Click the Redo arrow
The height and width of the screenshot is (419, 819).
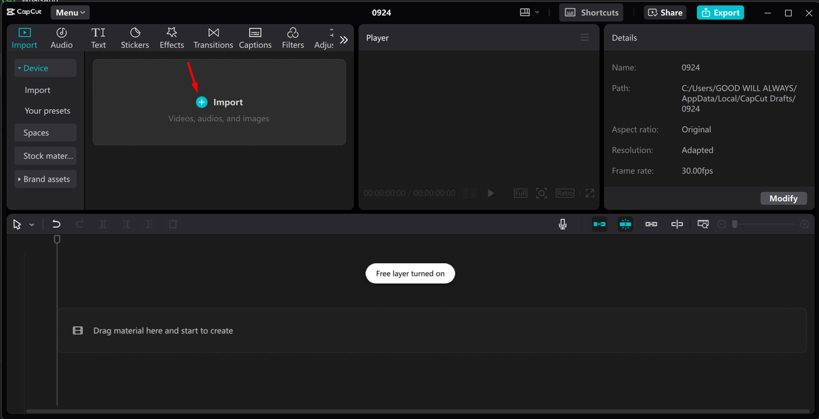pos(80,224)
